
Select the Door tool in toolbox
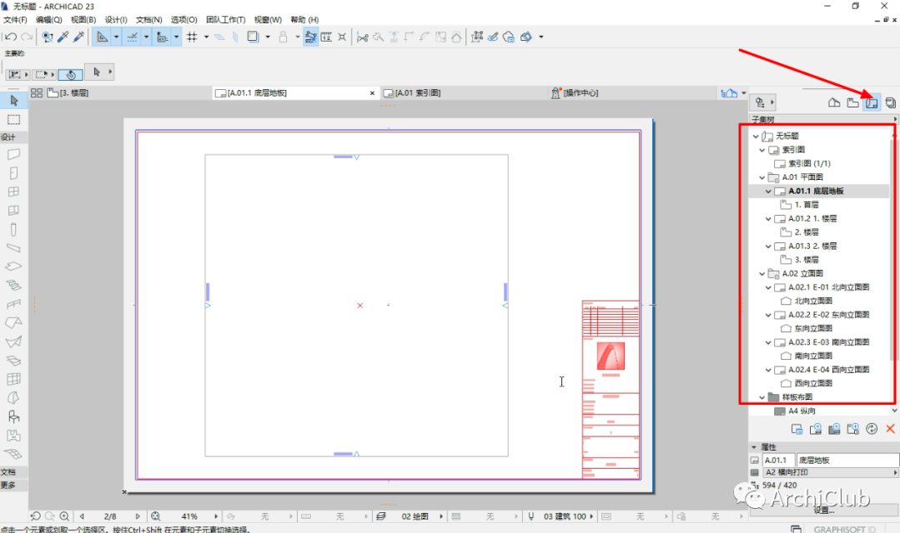tap(14, 173)
